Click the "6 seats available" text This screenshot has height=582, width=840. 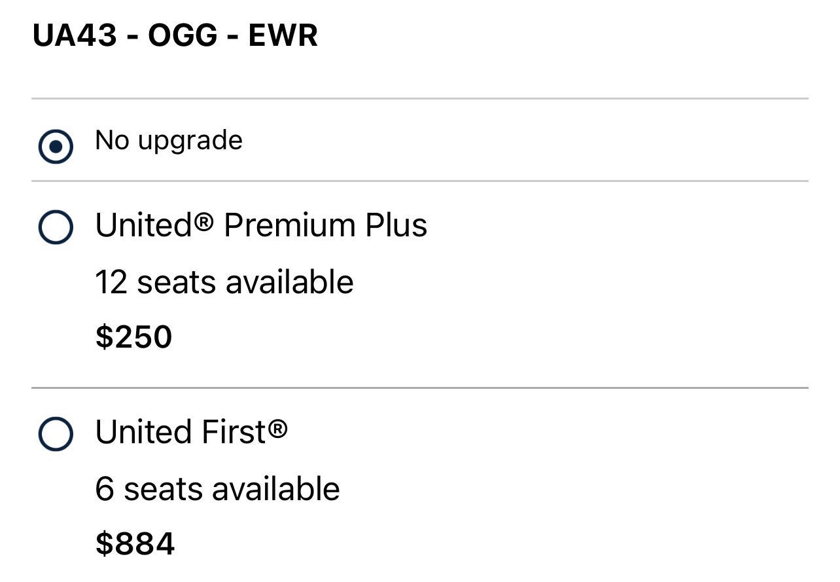tap(217, 489)
